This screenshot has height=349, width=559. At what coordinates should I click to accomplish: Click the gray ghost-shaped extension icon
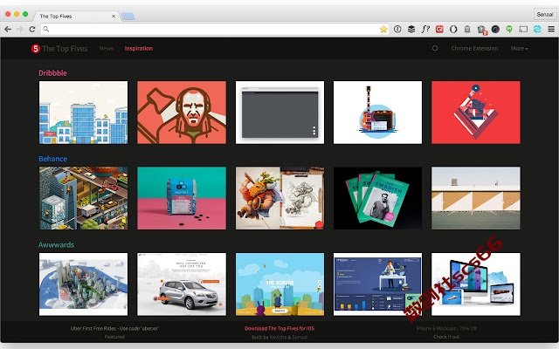coord(467,29)
